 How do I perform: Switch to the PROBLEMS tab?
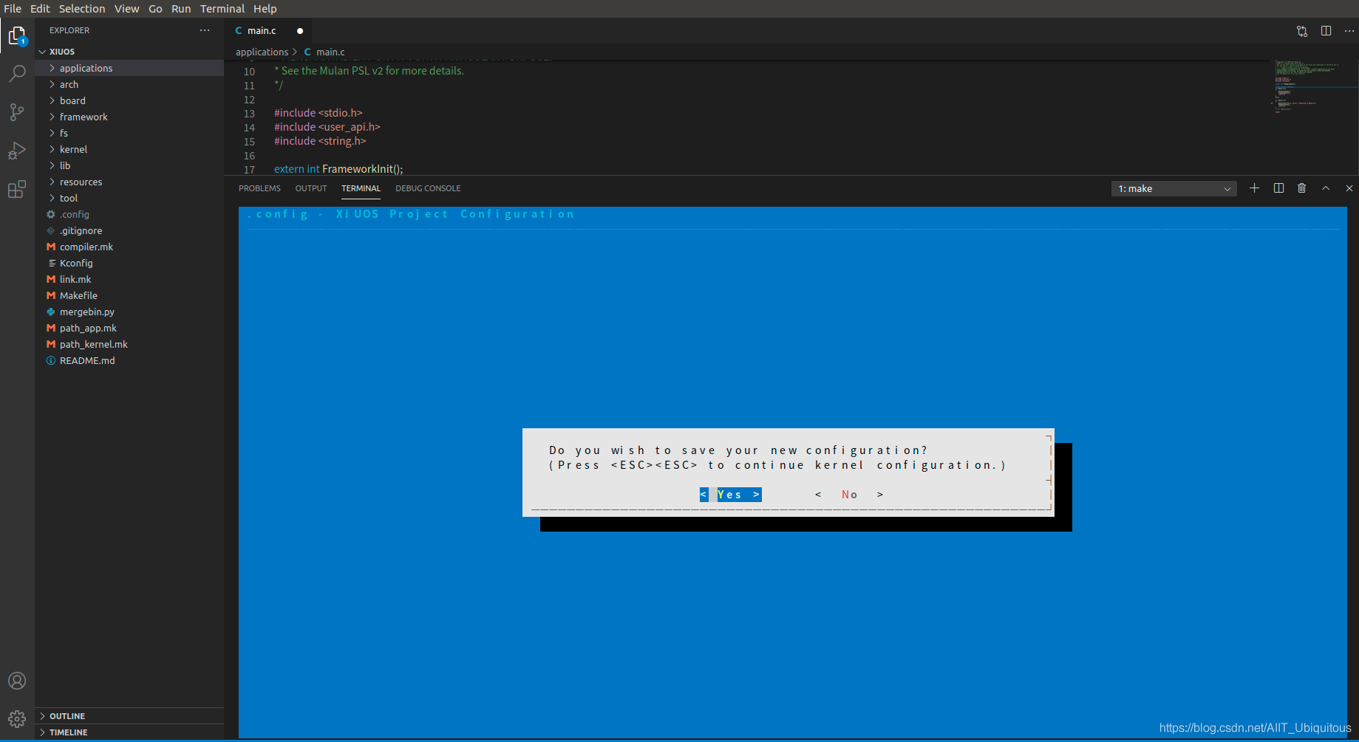coord(259,188)
